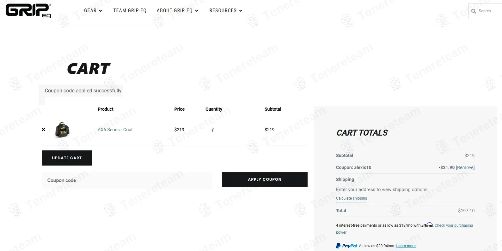Edit the product quantity field
This screenshot has height=251, width=502.
213,130
